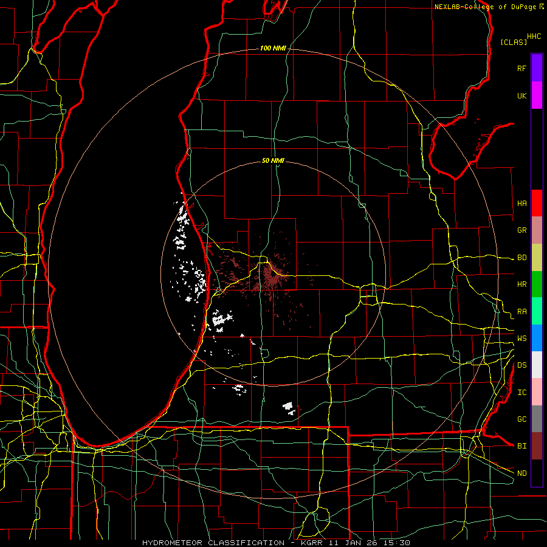
Task: Click the 'GR' legend label
Action: 522,230
